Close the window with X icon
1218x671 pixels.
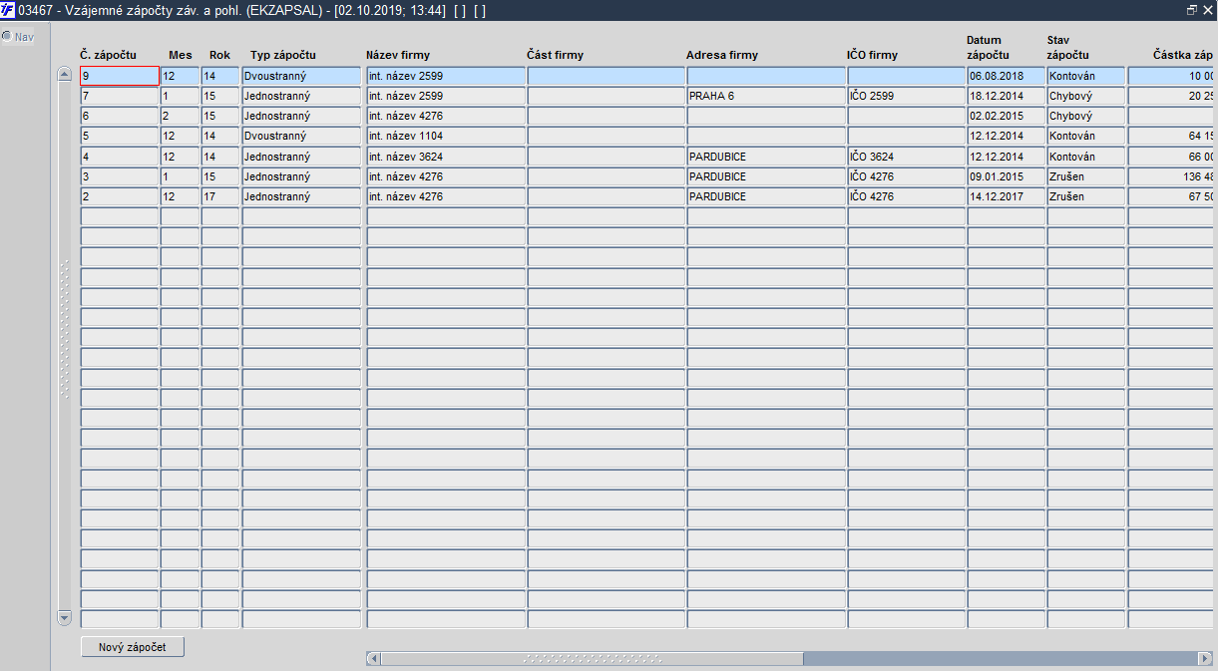[1207, 9]
